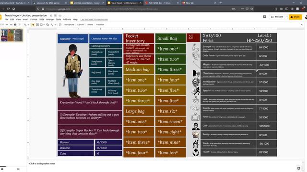Click the Zoom magnifier icon in toolbar
Screen dimensions: 307x172
pyautogui.click(x=25, y=25)
